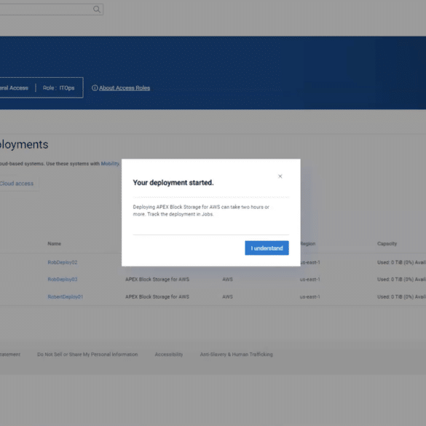Click the dialog message about deployment time
The image size is (426, 426).
(x=201, y=210)
